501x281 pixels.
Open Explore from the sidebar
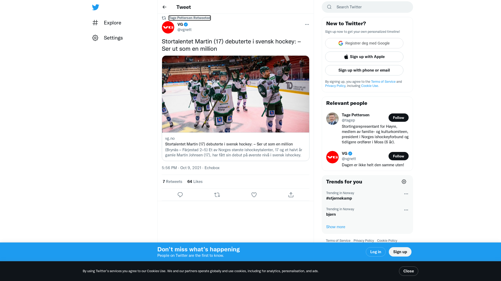coord(107,23)
